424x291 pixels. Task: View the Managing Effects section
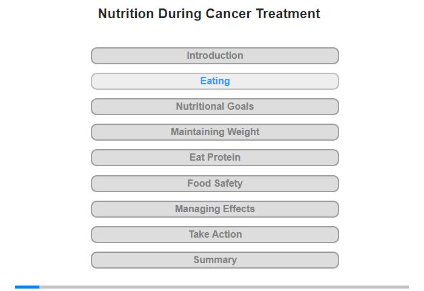pyautogui.click(x=214, y=209)
